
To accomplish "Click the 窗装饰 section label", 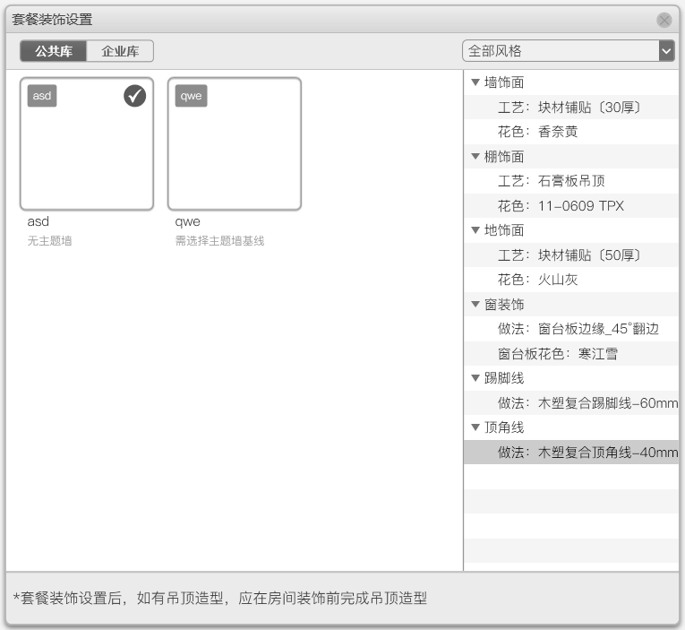I will [x=504, y=305].
